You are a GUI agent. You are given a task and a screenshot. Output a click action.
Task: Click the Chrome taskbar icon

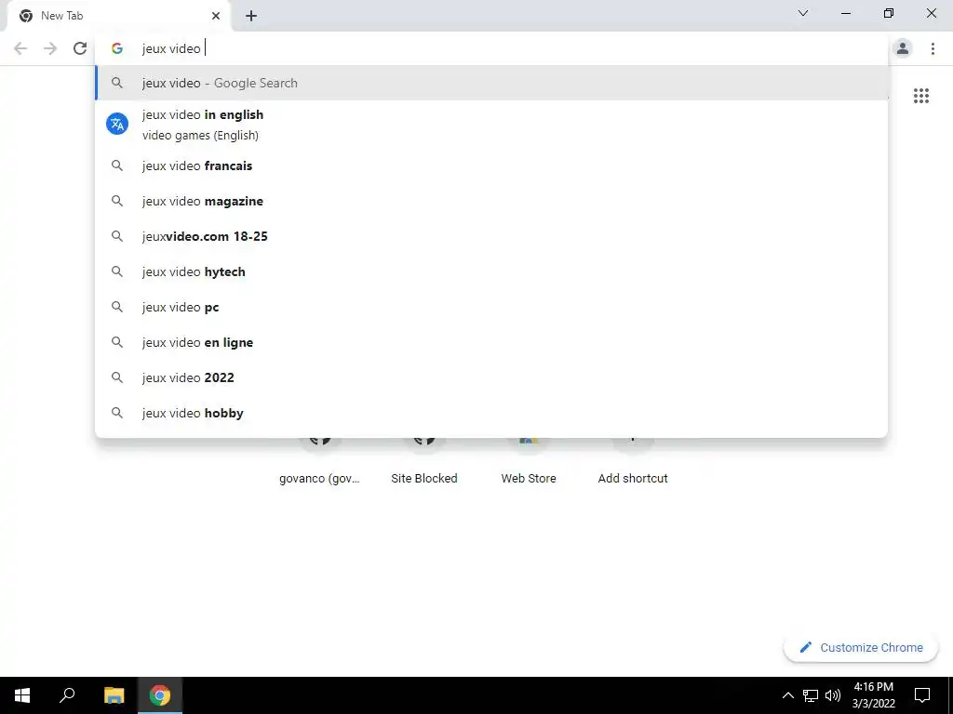160,695
